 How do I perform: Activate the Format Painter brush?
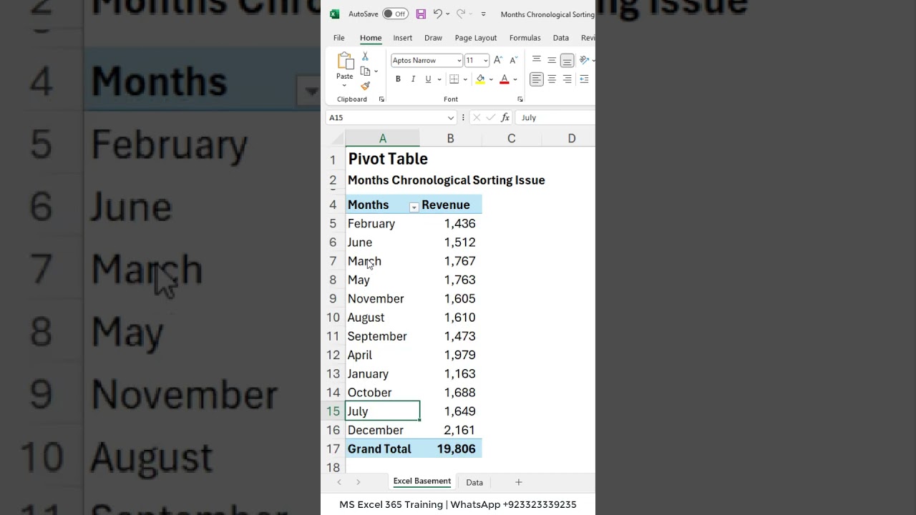coord(365,86)
